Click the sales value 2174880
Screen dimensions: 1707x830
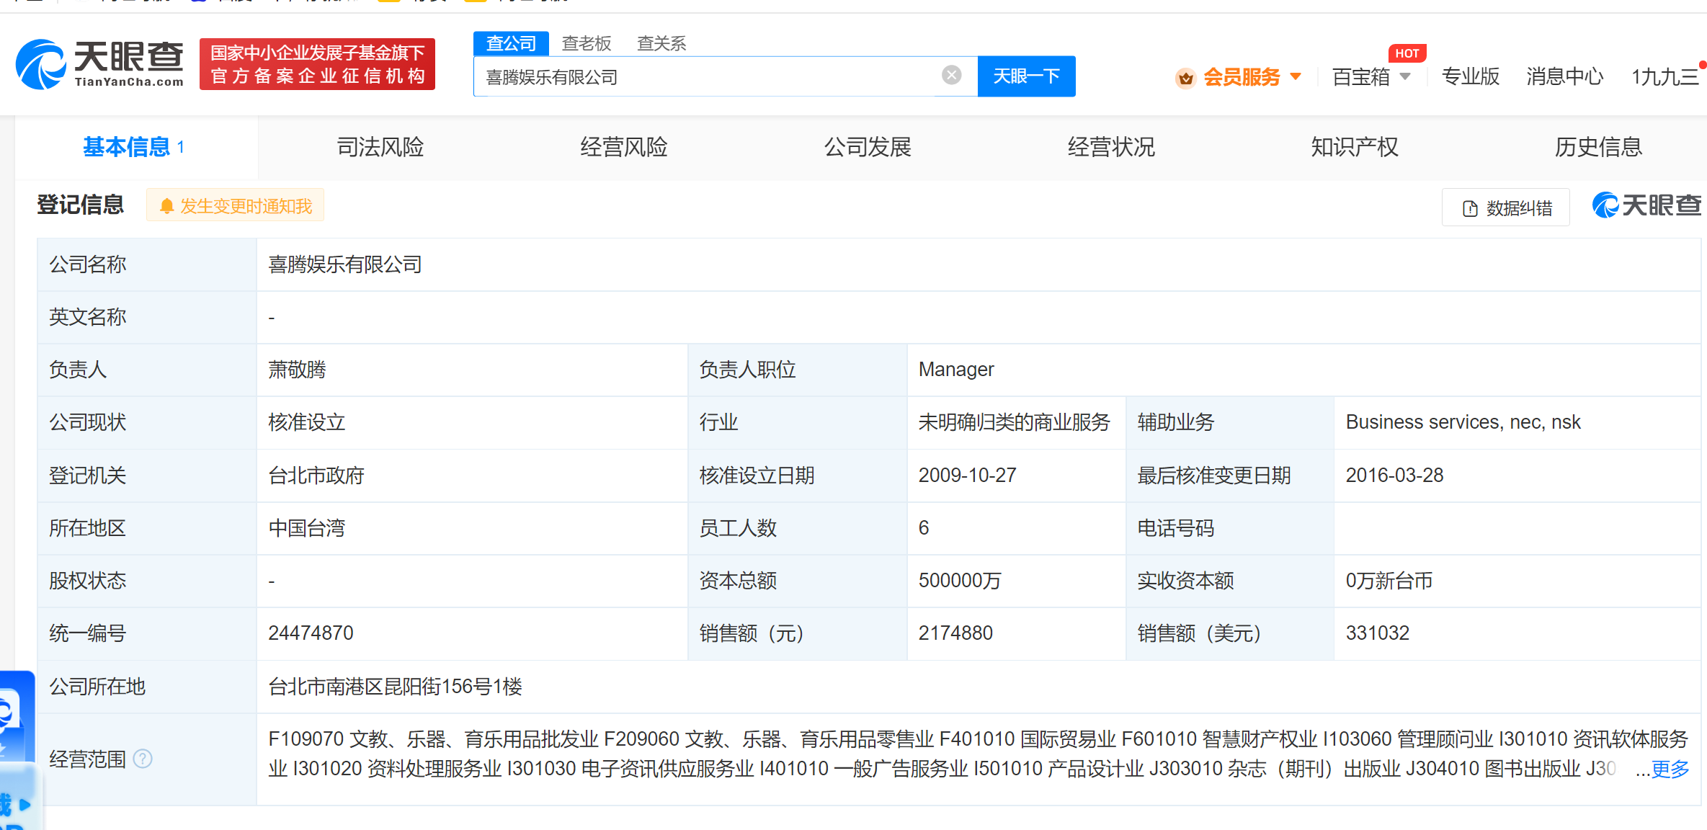click(x=955, y=633)
